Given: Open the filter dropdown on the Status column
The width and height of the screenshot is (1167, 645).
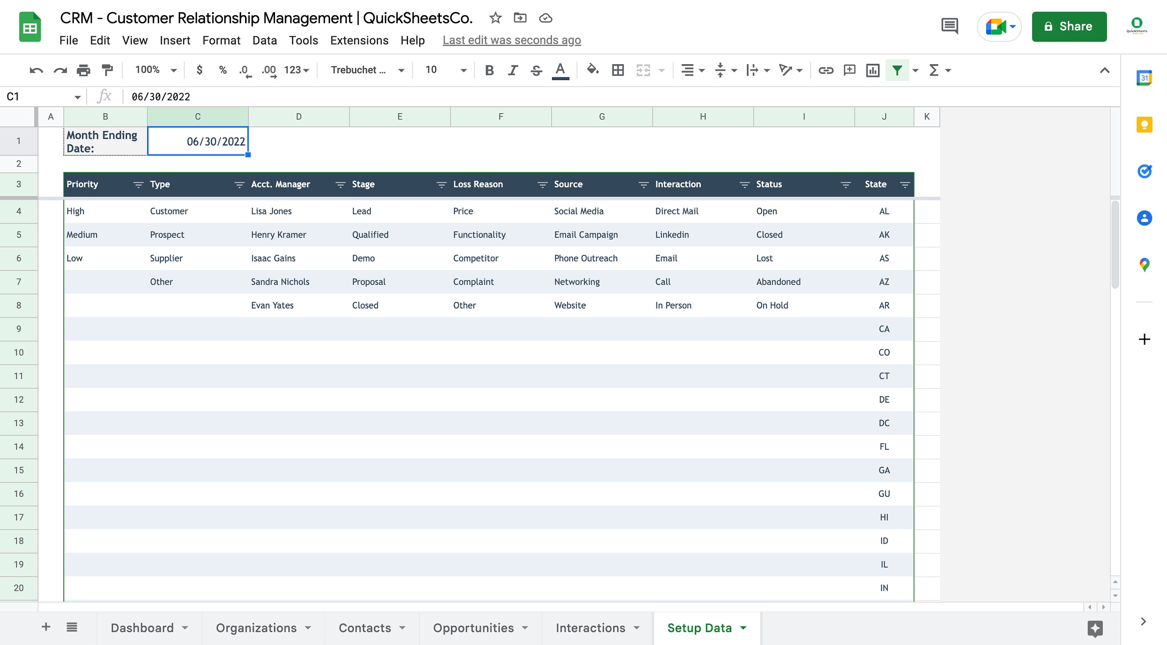Looking at the screenshot, I should (845, 184).
